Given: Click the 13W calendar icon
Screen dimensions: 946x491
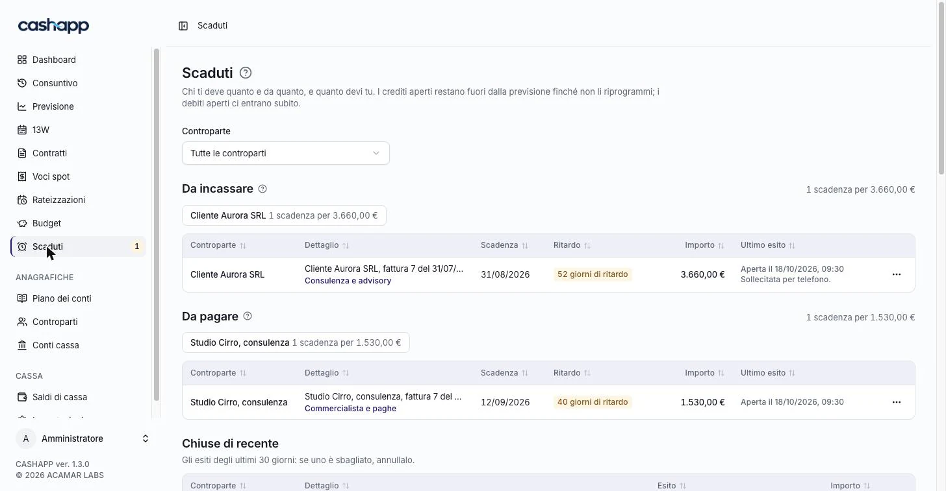Looking at the screenshot, I should [22, 130].
